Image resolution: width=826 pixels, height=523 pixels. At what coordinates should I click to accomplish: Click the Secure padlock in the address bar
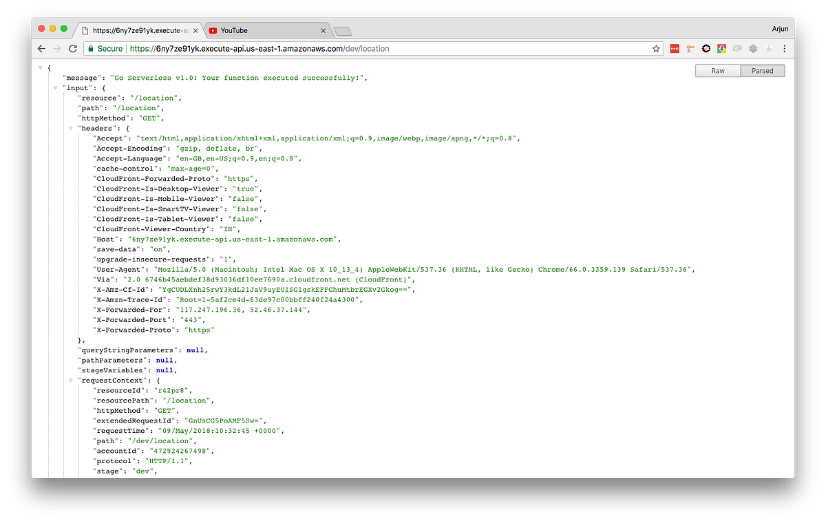point(90,48)
